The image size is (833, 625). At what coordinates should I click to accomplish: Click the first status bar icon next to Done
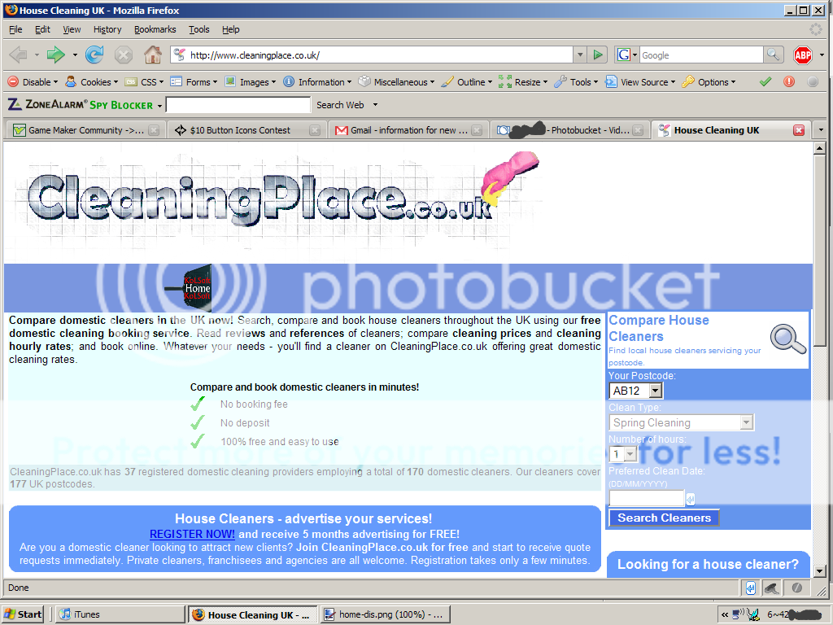pos(751,588)
